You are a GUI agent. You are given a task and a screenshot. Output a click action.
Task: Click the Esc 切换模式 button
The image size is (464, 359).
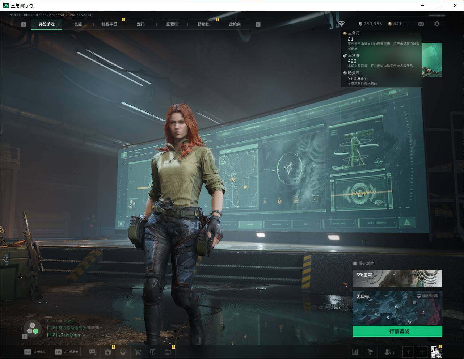35,352
